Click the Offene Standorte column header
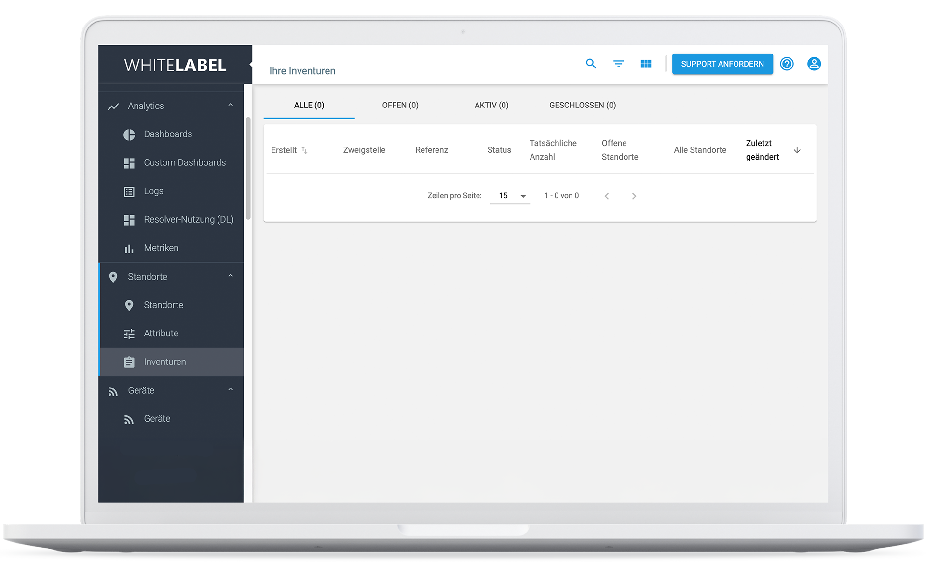The width and height of the screenshot is (926, 576). pyautogui.click(x=620, y=150)
